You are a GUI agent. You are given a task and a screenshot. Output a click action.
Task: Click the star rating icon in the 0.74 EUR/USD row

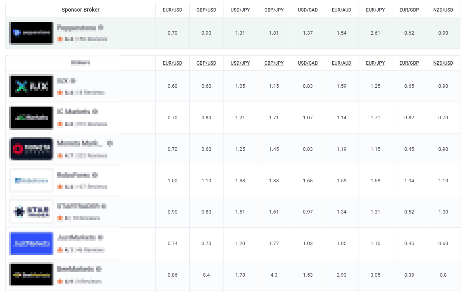(60, 250)
